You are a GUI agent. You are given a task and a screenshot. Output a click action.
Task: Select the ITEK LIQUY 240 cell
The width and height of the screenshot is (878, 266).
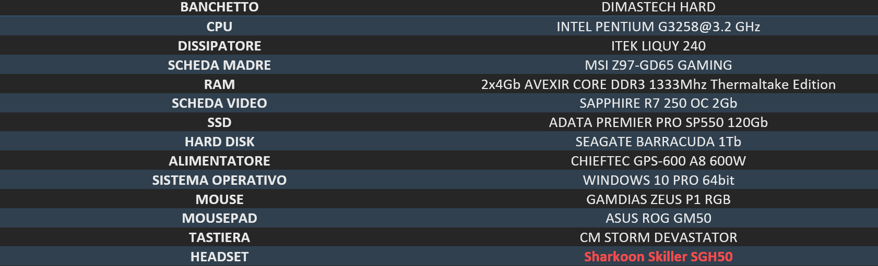[x=658, y=46]
